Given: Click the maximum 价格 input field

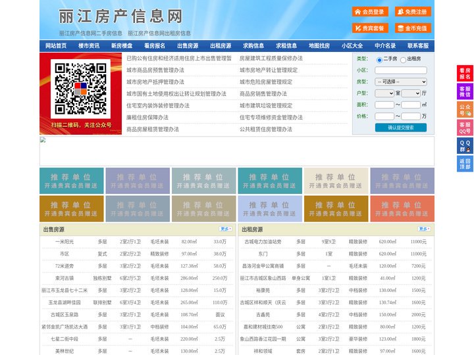Looking at the screenshot, I should pos(411,116).
